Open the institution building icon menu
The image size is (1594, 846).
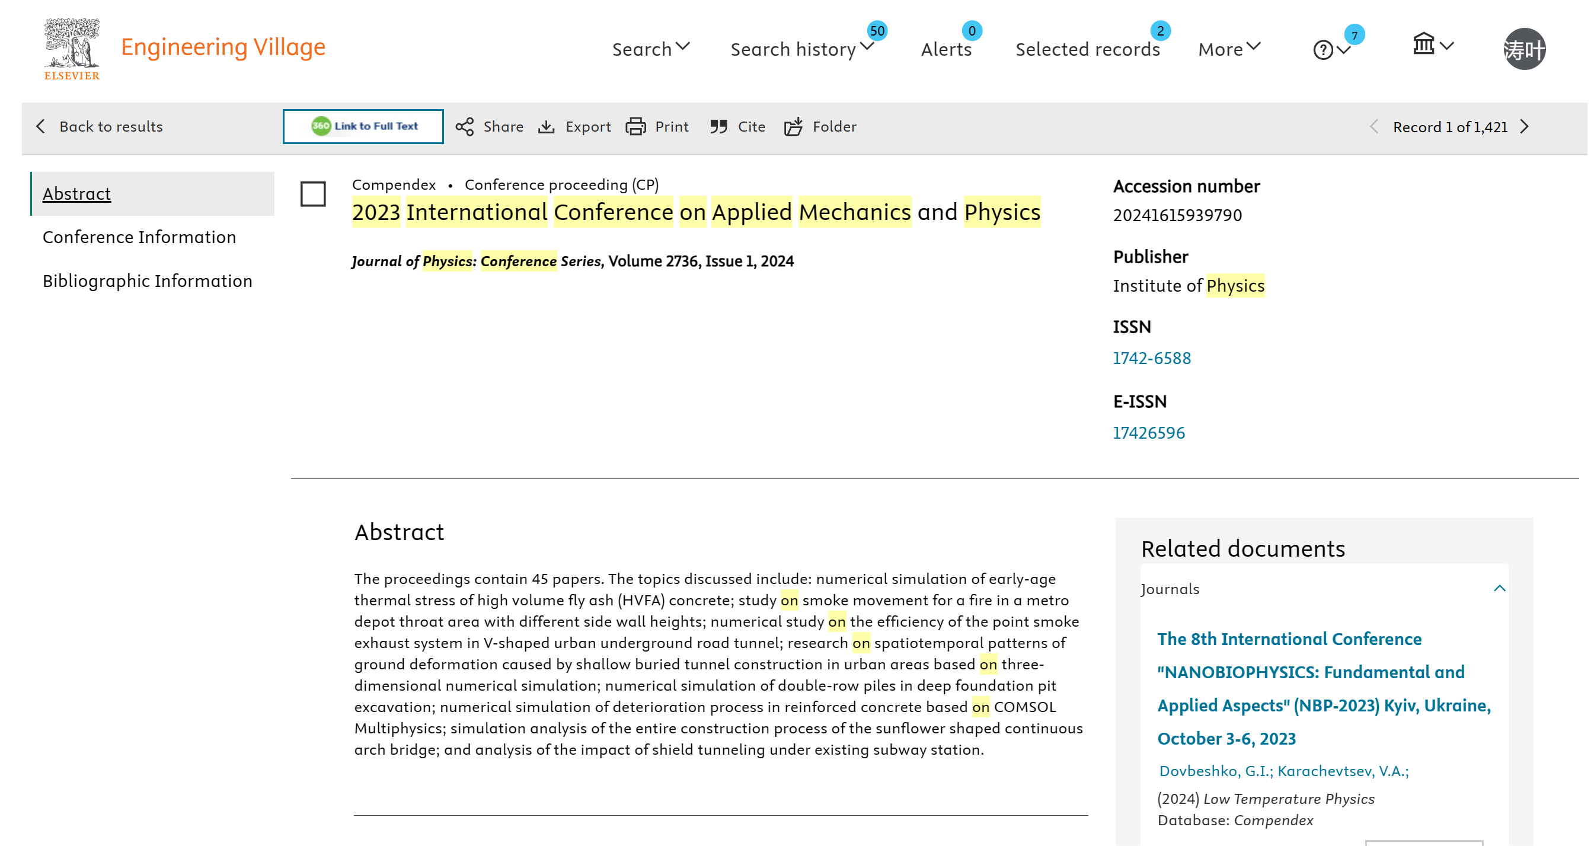[x=1433, y=44]
